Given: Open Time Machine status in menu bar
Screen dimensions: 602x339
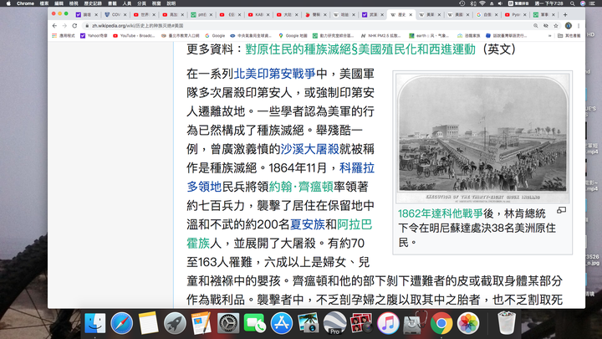Looking at the screenshot, I should click(462, 3).
